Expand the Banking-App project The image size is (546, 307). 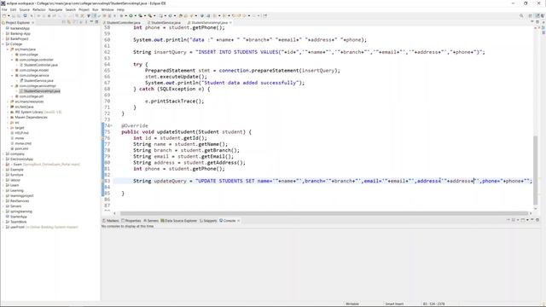click(3, 34)
